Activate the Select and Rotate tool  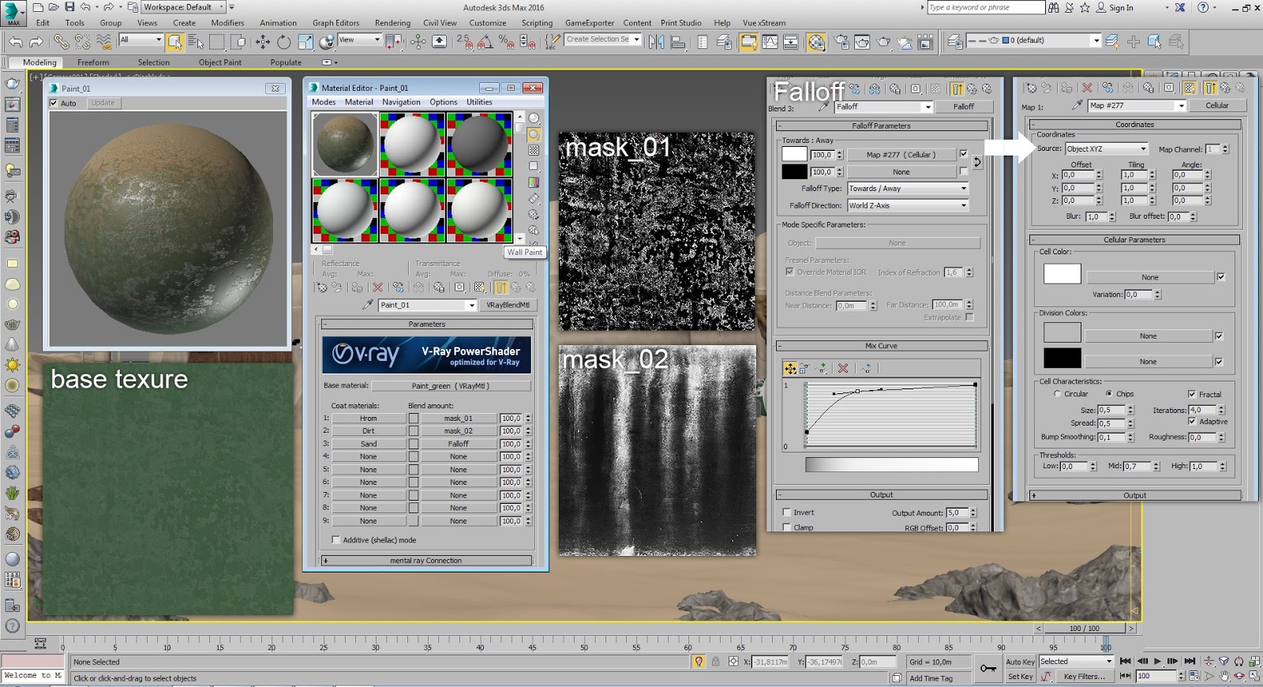pos(283,41)
